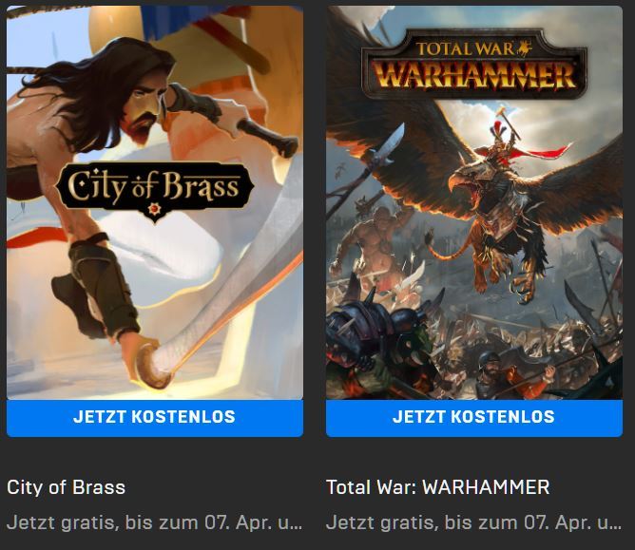Open the Total War: WARHAMMER title link
The width and height of the screenshot is (635, 550).
(x=438, y=487)
